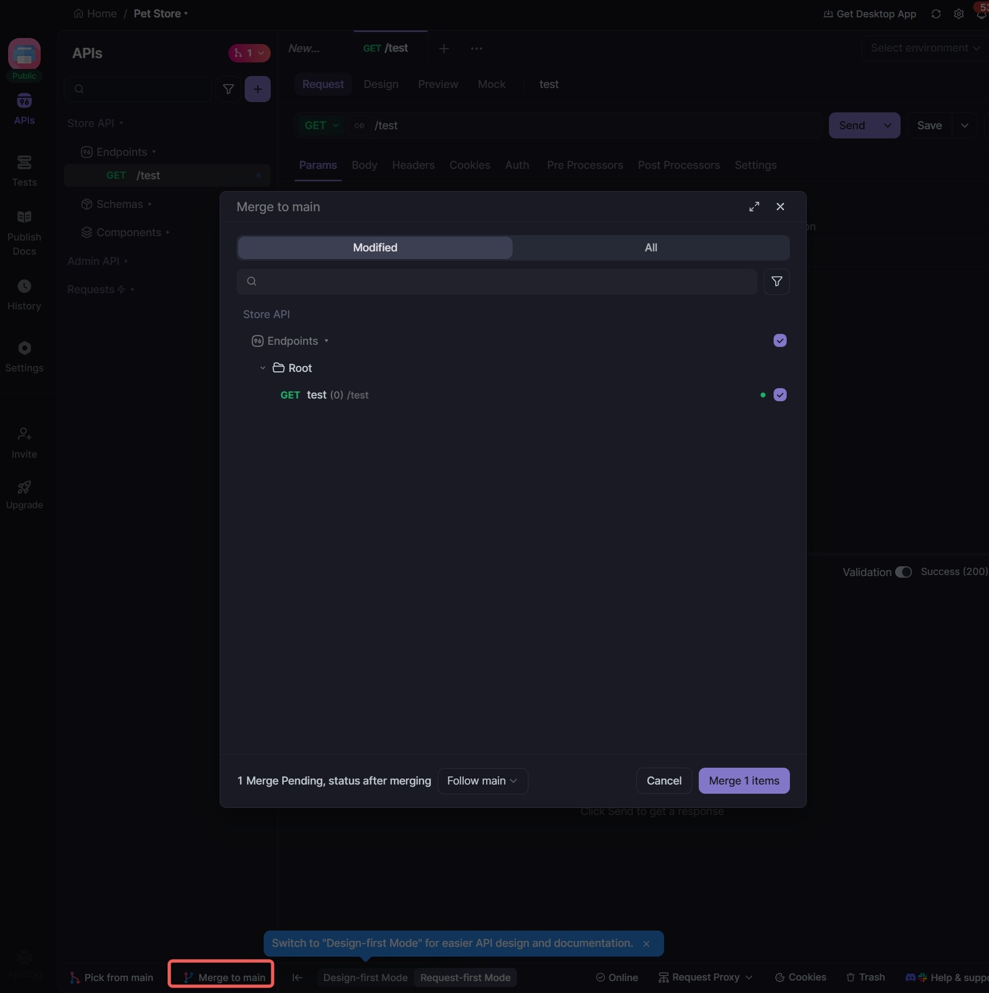The height and width of the screenshot is (993, 989).
Task: Open Publish Docs in sidebar
Action: tap(24, 232)
